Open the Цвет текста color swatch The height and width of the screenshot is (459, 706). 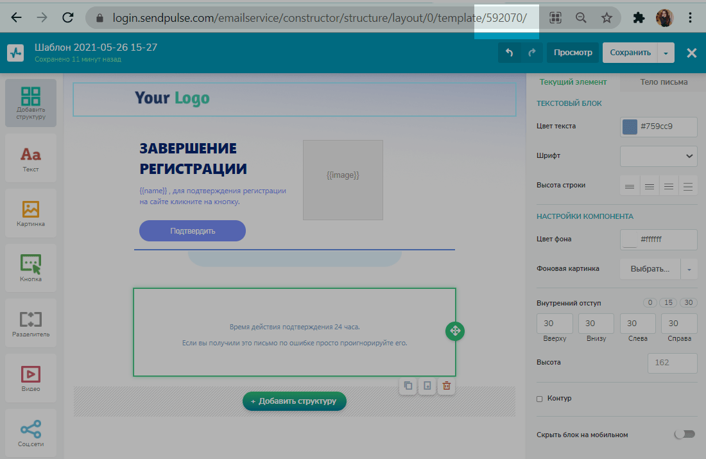630,127
